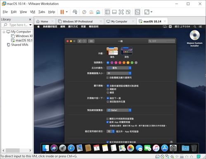Select the dark appearance thumbnail
The image size is (206, 159).
tap(126, 51)
